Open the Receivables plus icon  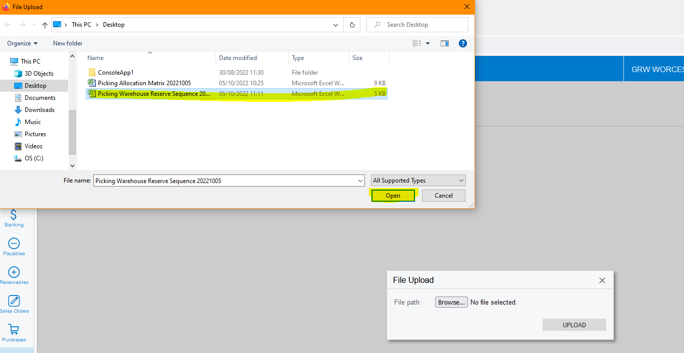pos(14,272)
